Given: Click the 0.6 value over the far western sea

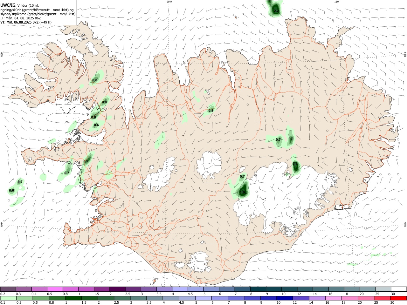Looking at the screenshot, I should (x=11, y=190).
